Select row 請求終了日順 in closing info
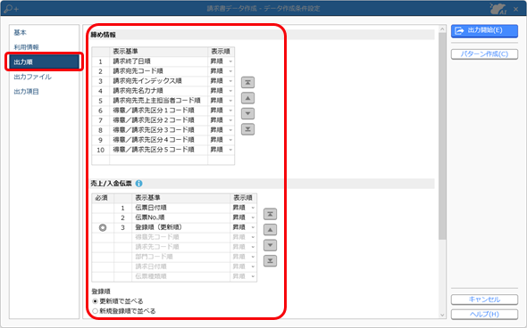527x328 pixels. point(163,61)
